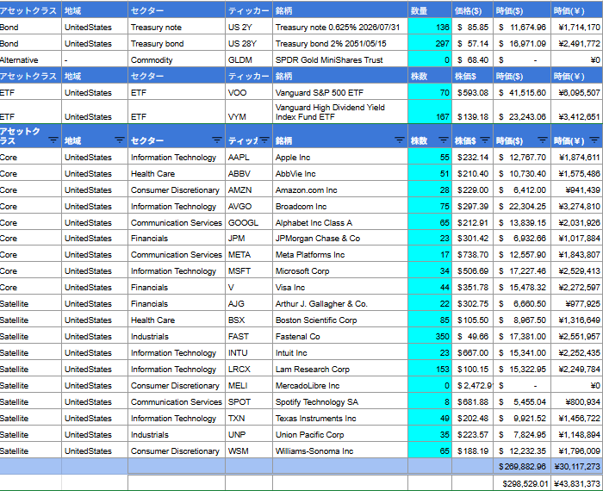Click the JPMorgan Chase & Co cell
Image resolution: width=603 pixels, height=491 pixels.
[340, 239]
